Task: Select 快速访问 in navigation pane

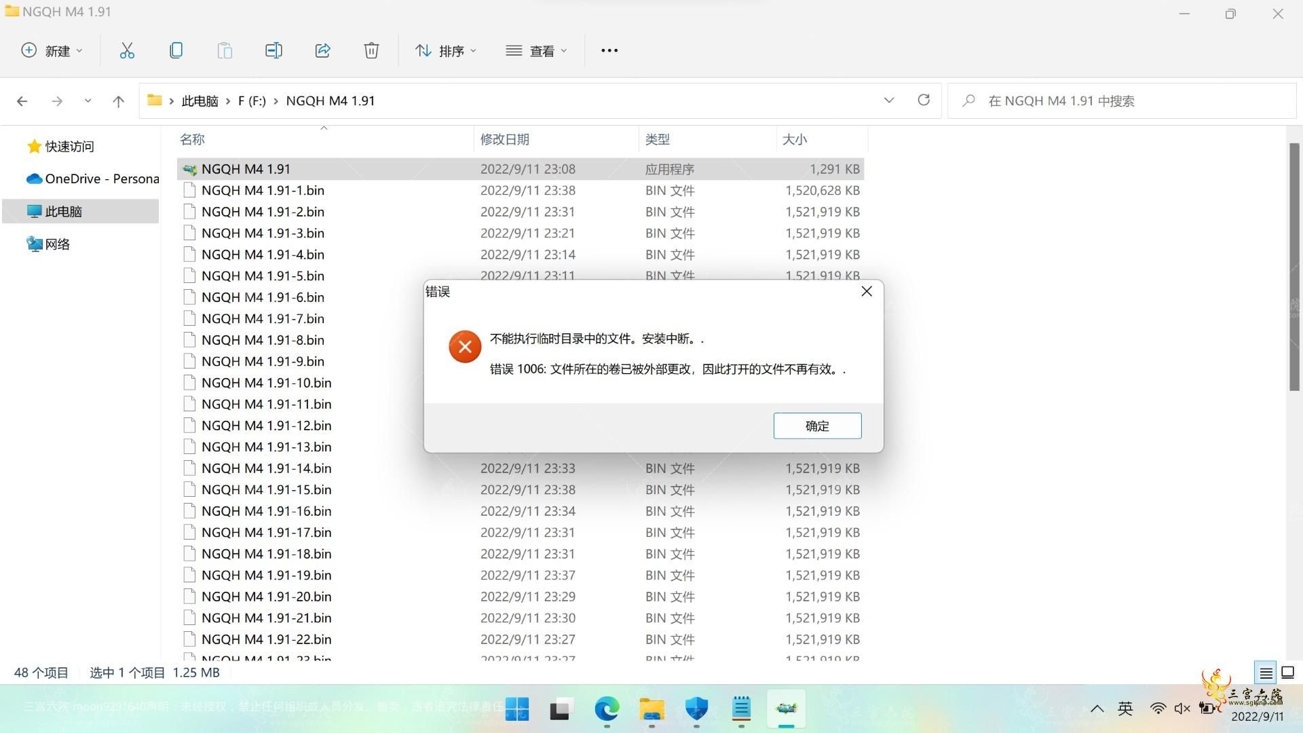Action: pos(69,146)
